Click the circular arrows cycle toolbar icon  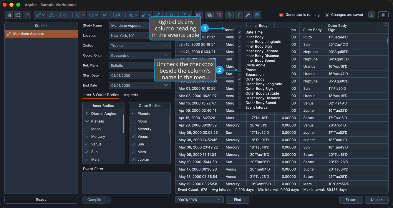click(x=91, y=15)
